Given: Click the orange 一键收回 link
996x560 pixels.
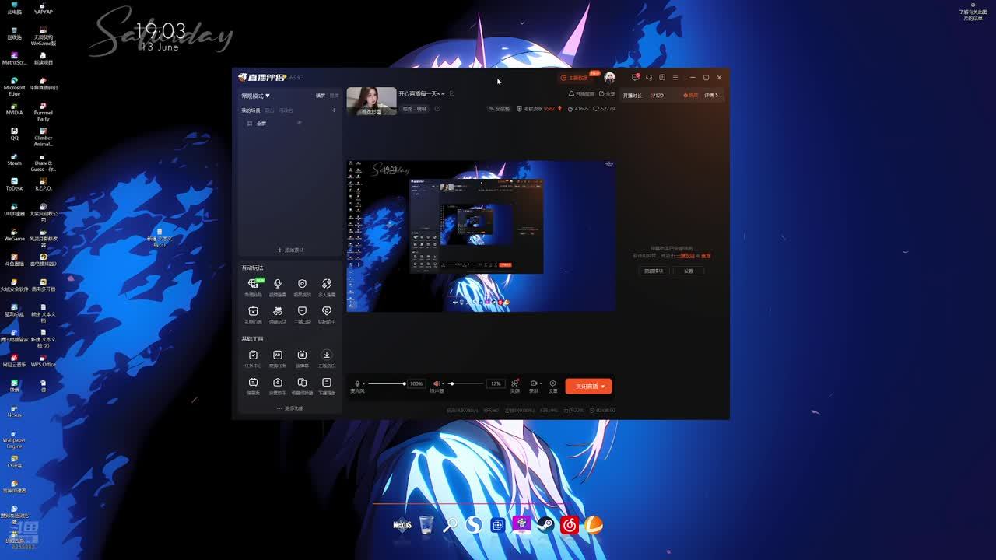Looking at the screenshot, I should (x=685, y=256).
